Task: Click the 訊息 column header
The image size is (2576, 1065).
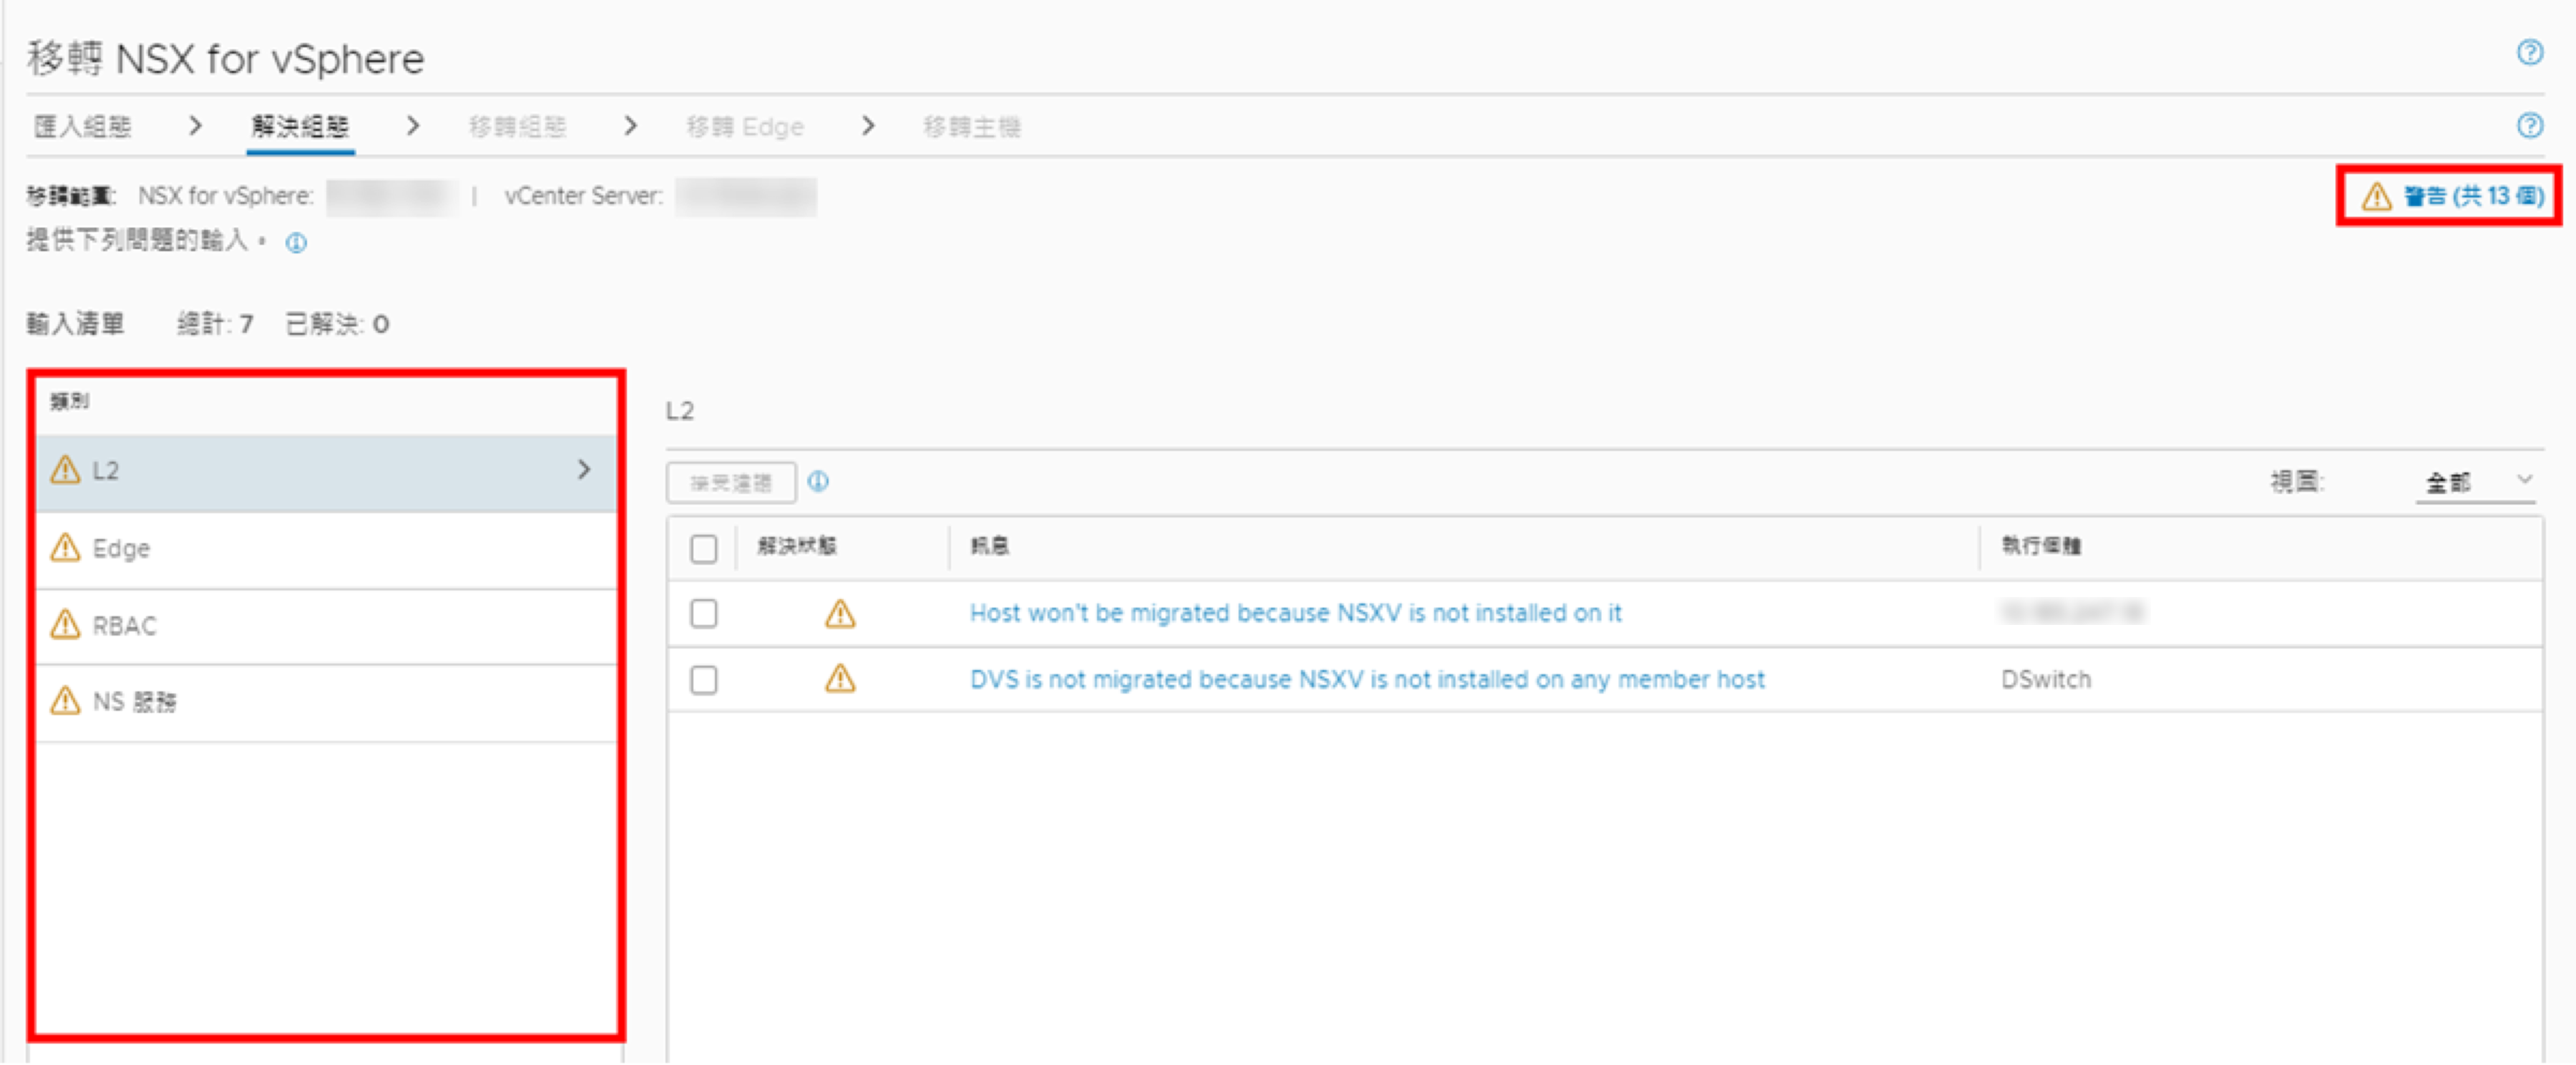Action: [989, 546]
